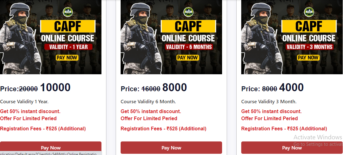Click yellow PAY NOW badge in 6 Months banner
The image size is (343, 155).
click(x=187, y=58)
